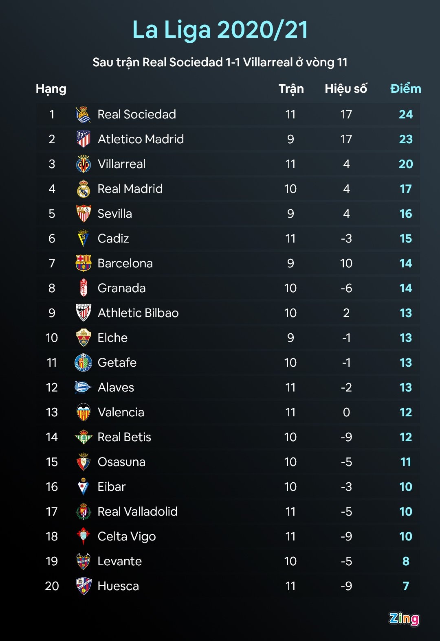Click the Điểm column header
Image resolution: width=440 pixels, height=641 pixels.
click(x=405, y=89)
